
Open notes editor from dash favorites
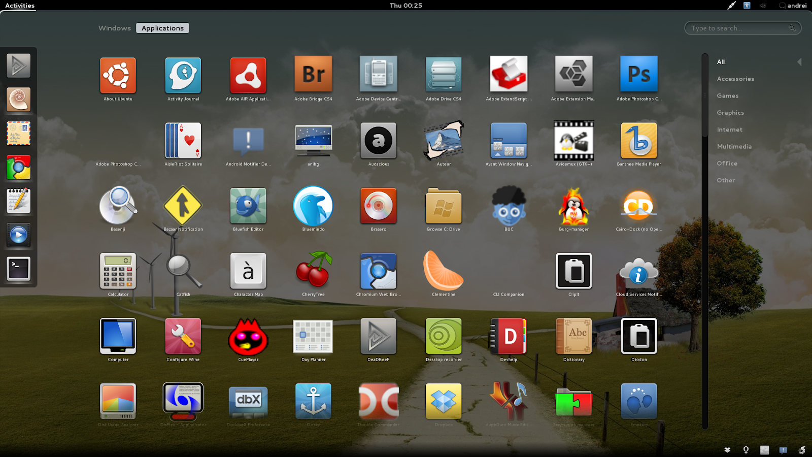tap(19, 201)
